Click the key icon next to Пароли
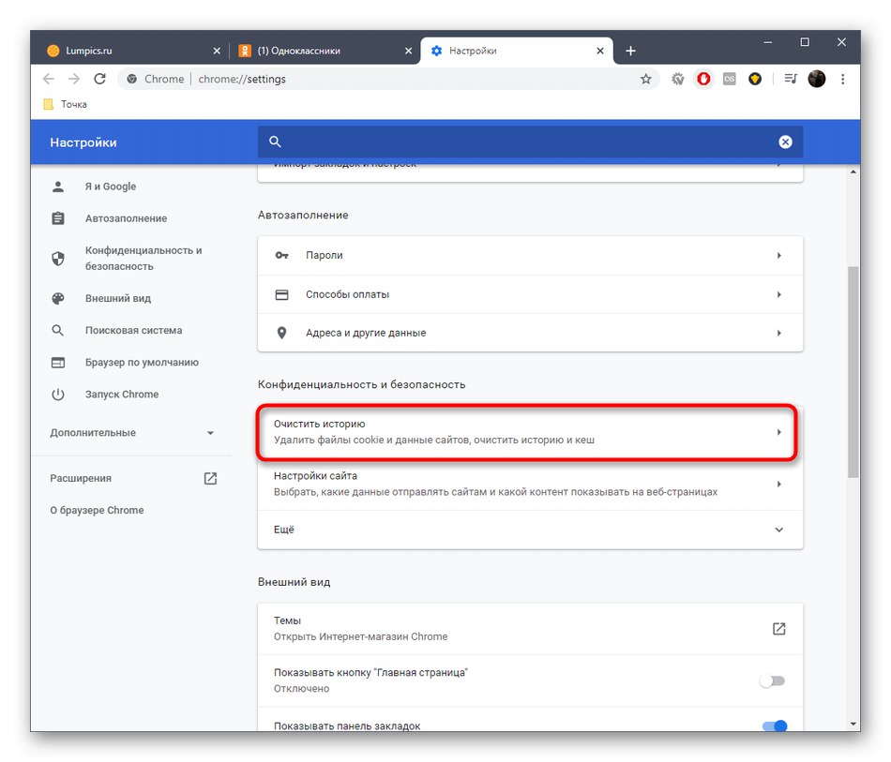The height and width of the screenshot is (762, 891). 282,256
